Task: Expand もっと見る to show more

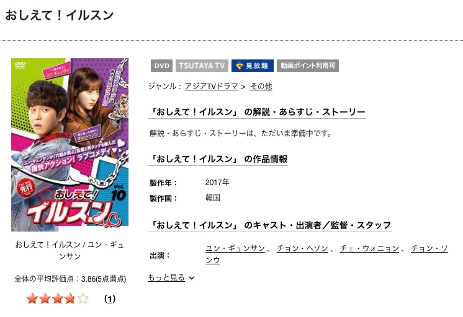Action: (x=166, y=277)
